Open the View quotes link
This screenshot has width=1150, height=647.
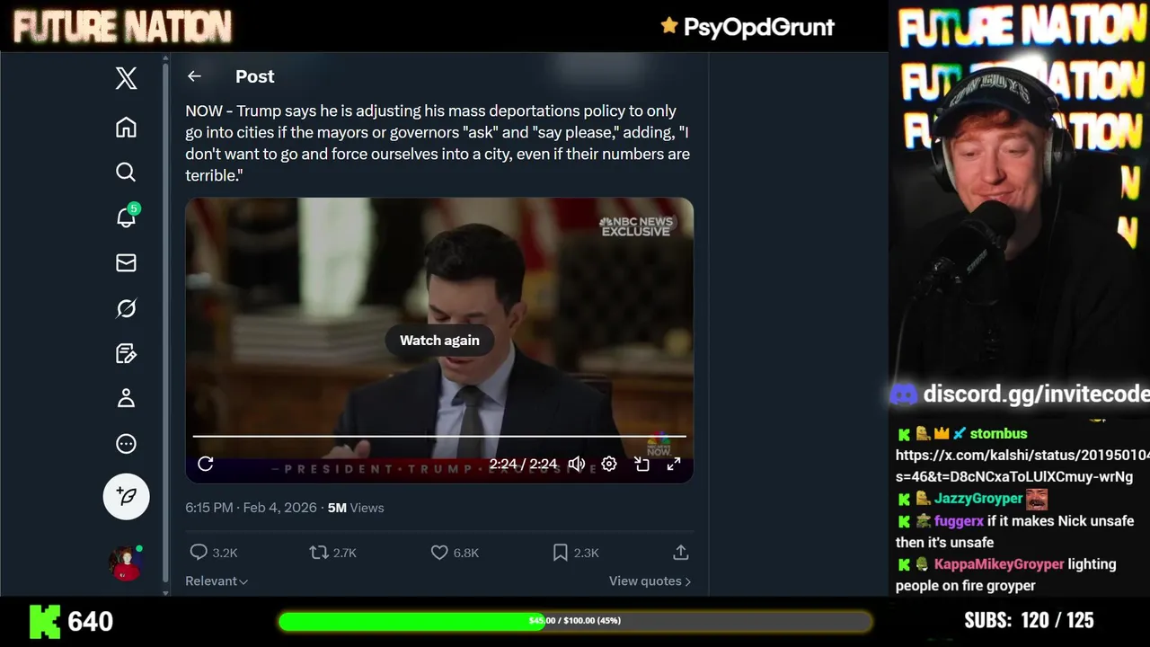pyautogui.click(x=650, y=581)
